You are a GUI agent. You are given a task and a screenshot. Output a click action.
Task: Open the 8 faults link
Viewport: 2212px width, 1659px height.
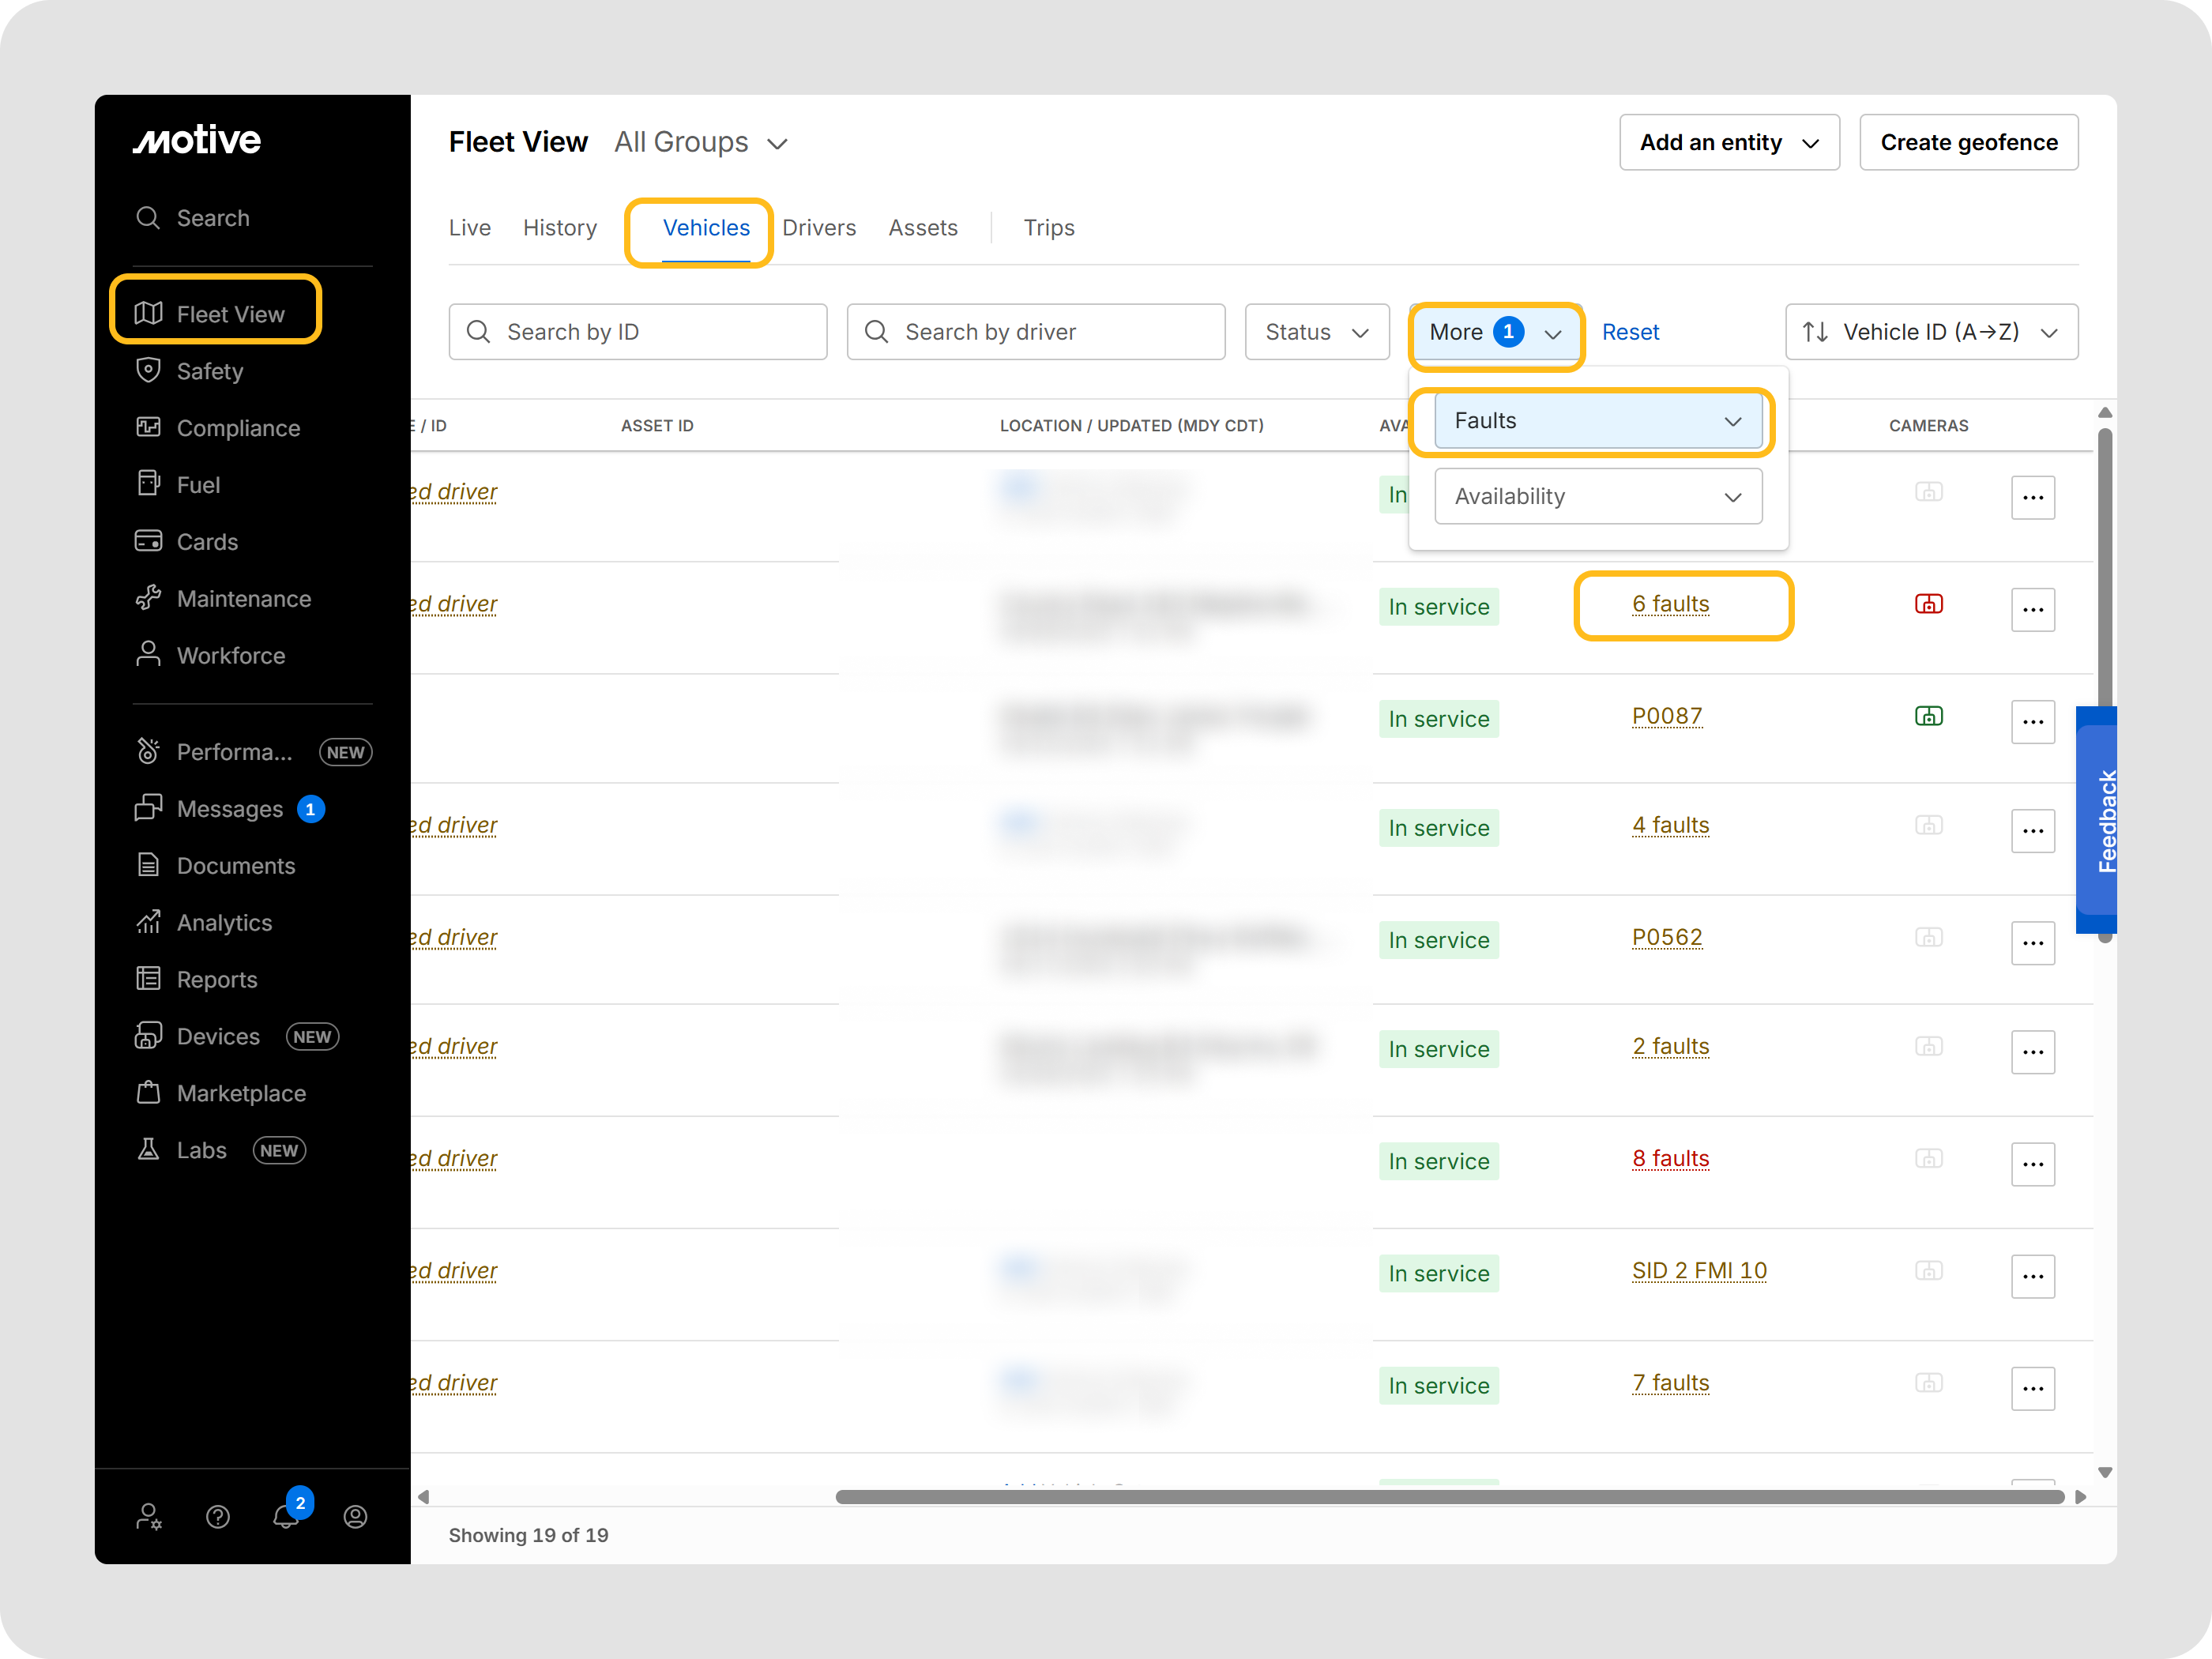pos(1670,1158)
